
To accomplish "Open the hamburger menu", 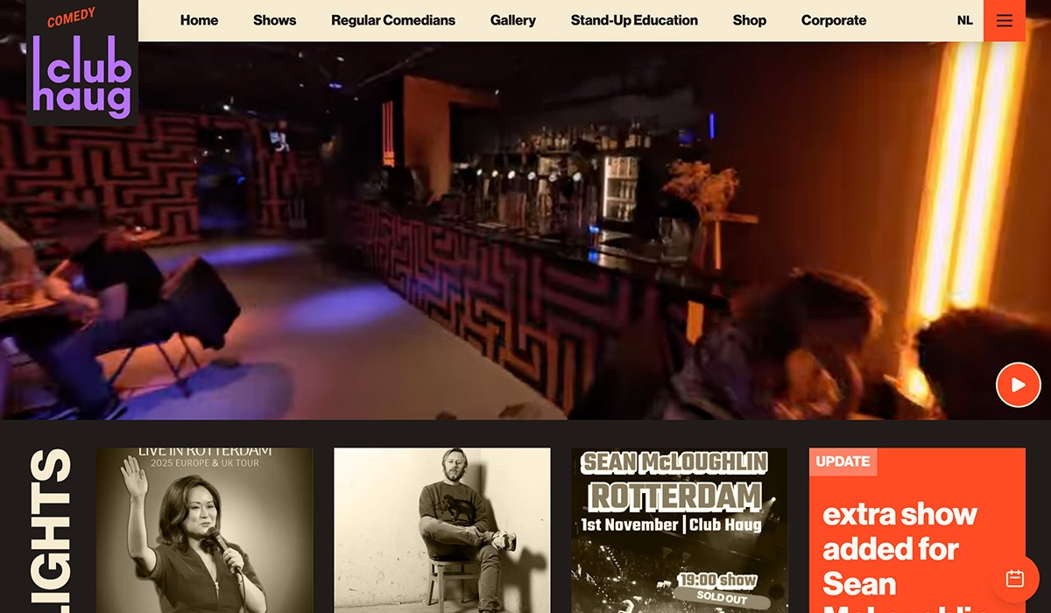I will point(1004,20).
